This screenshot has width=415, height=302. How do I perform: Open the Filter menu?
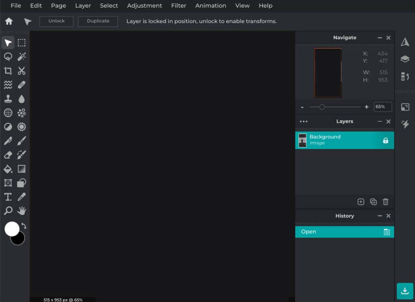click(x=179, y=6)
